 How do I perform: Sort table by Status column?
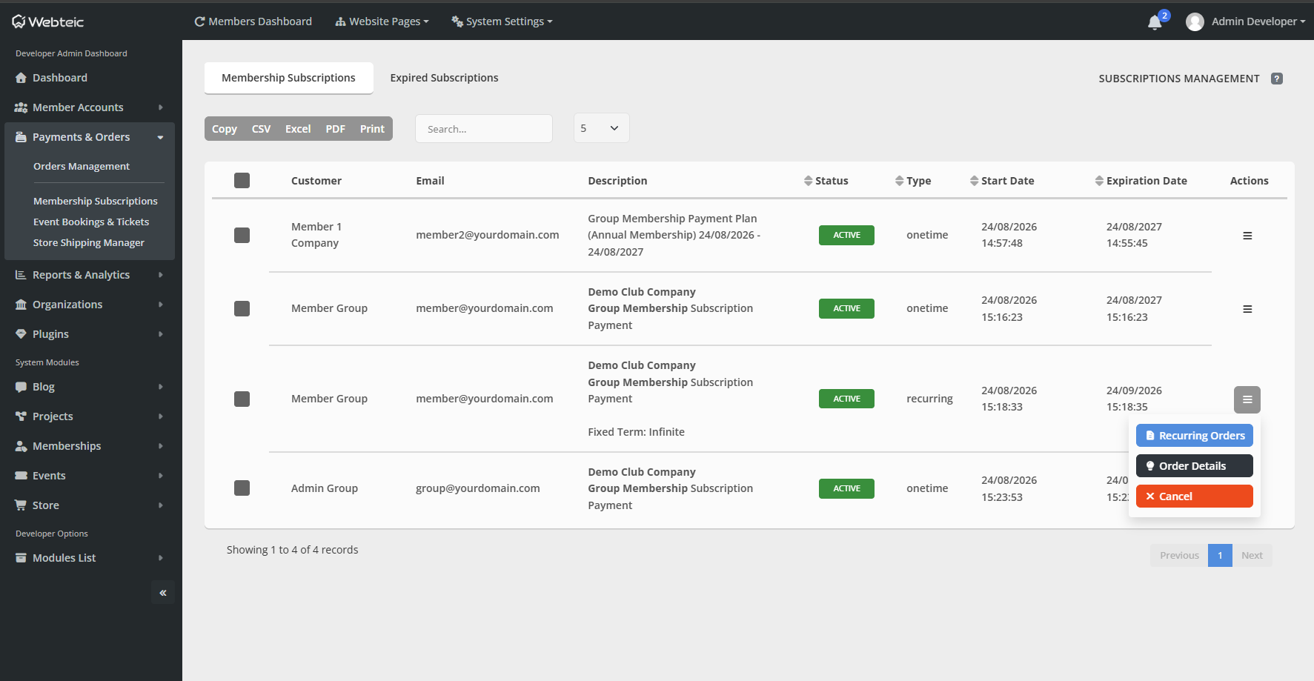(826, 181)
